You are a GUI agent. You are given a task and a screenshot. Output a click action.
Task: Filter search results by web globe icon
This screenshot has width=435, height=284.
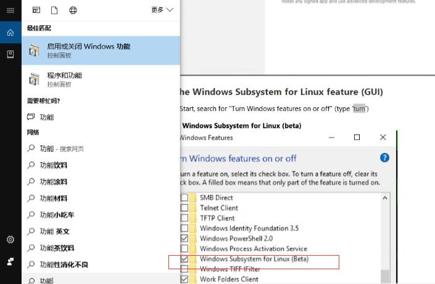coord(73,10)
